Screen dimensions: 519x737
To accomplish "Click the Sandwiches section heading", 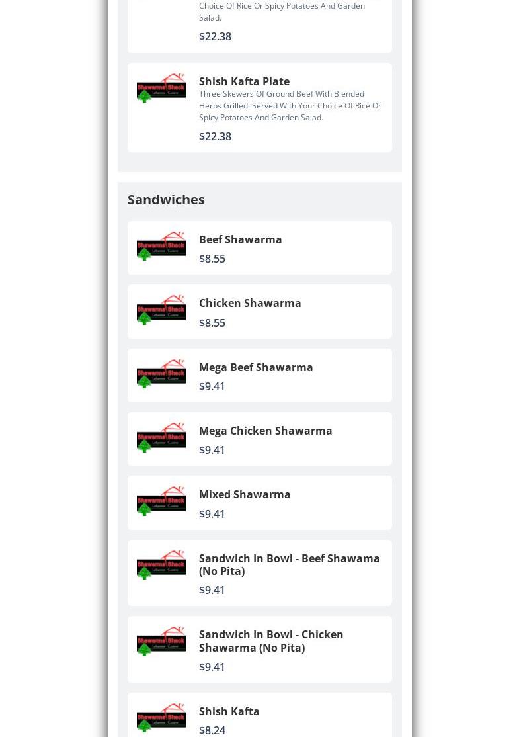I will coord(166,199).
